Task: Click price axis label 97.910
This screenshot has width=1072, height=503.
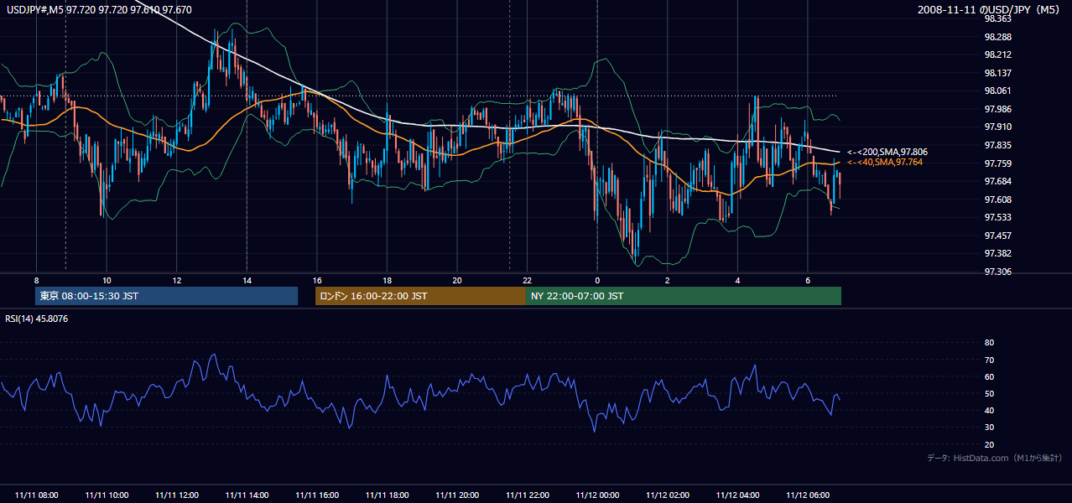Action: [997, 127]
